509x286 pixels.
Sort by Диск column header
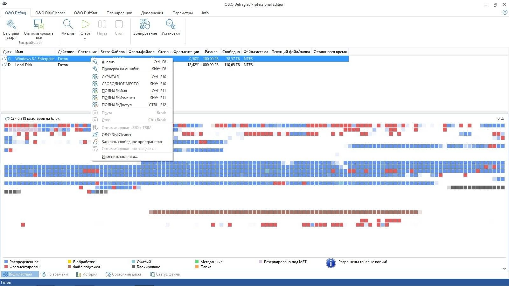7,52
